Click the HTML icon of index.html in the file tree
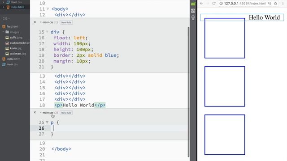The image size is (287, 161). (4, 59)
